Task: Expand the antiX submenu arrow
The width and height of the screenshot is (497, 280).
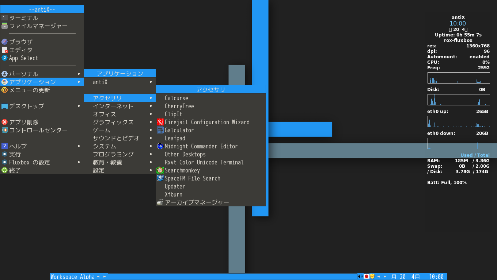Action: coord(151,82)
